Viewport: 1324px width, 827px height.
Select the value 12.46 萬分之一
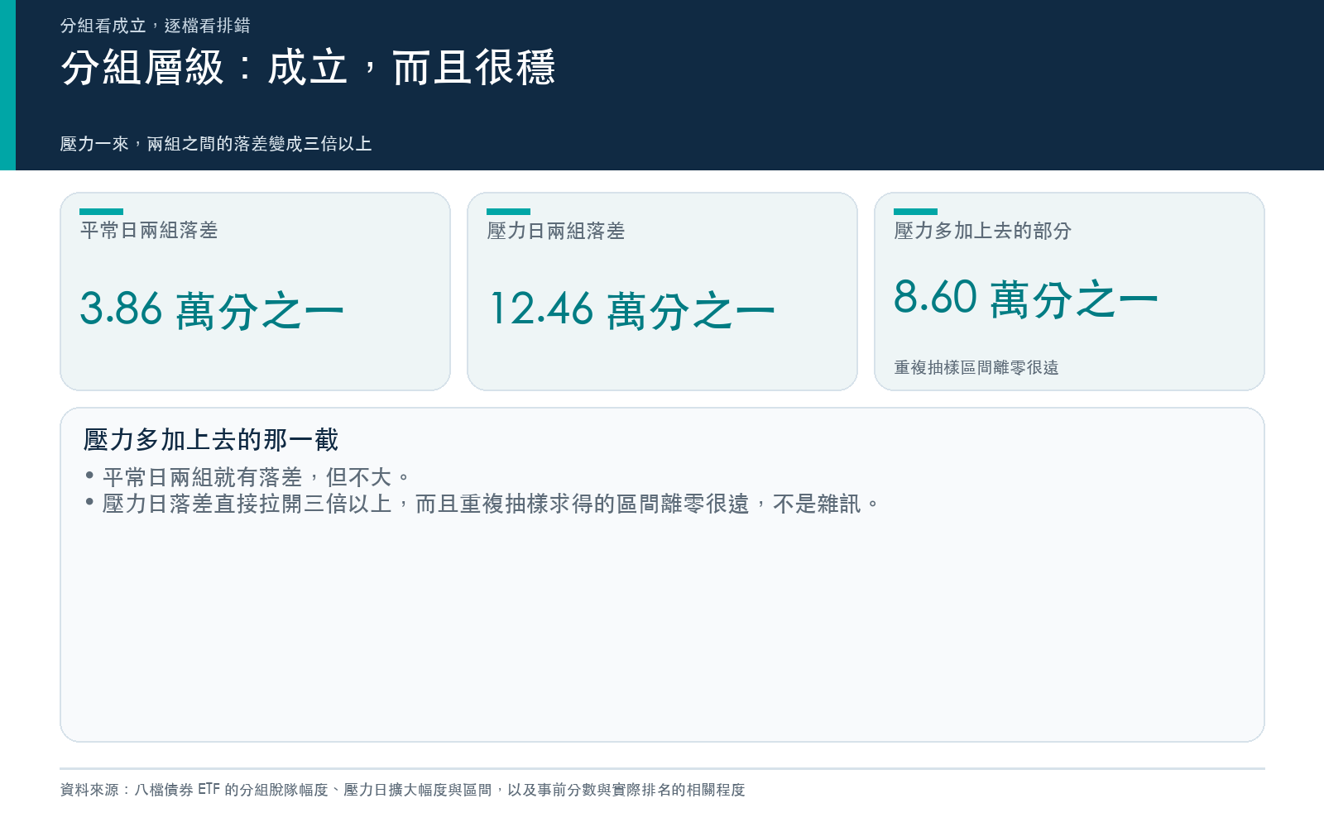click(x=632, y=310)
